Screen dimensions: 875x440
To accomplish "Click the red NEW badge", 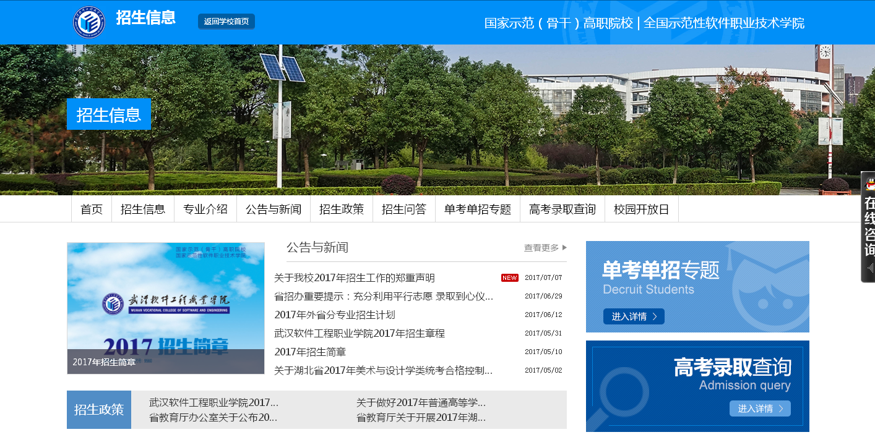I will pyautogui.click(x=509, y=278).
